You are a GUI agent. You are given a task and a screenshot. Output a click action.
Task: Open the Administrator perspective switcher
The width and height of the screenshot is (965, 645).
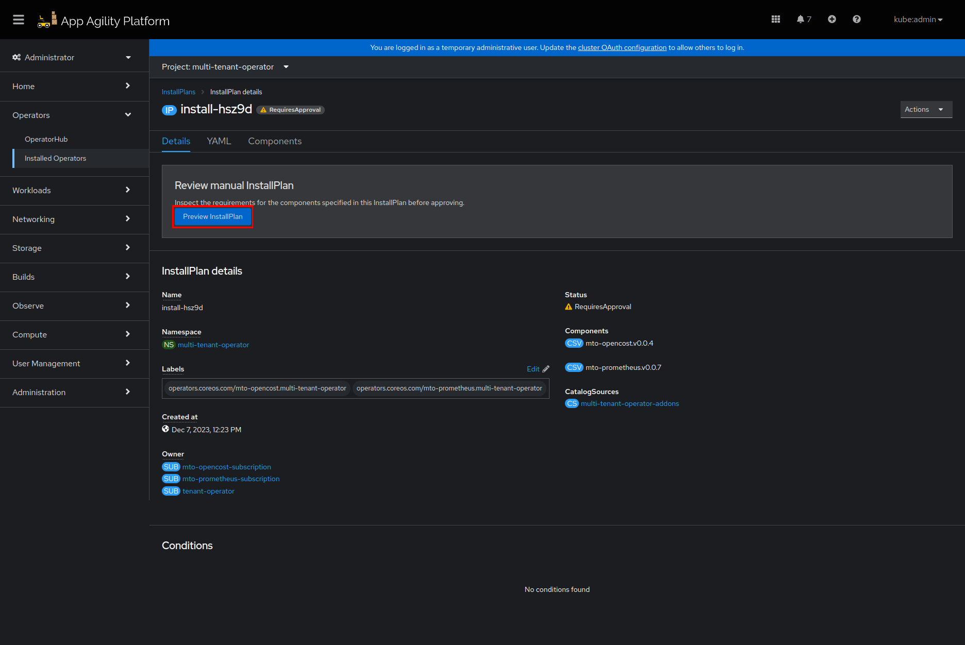(72, 58)
